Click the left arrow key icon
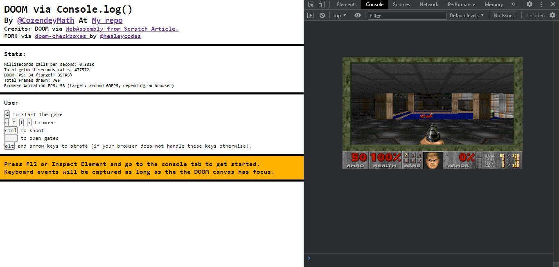 (6, 122)
